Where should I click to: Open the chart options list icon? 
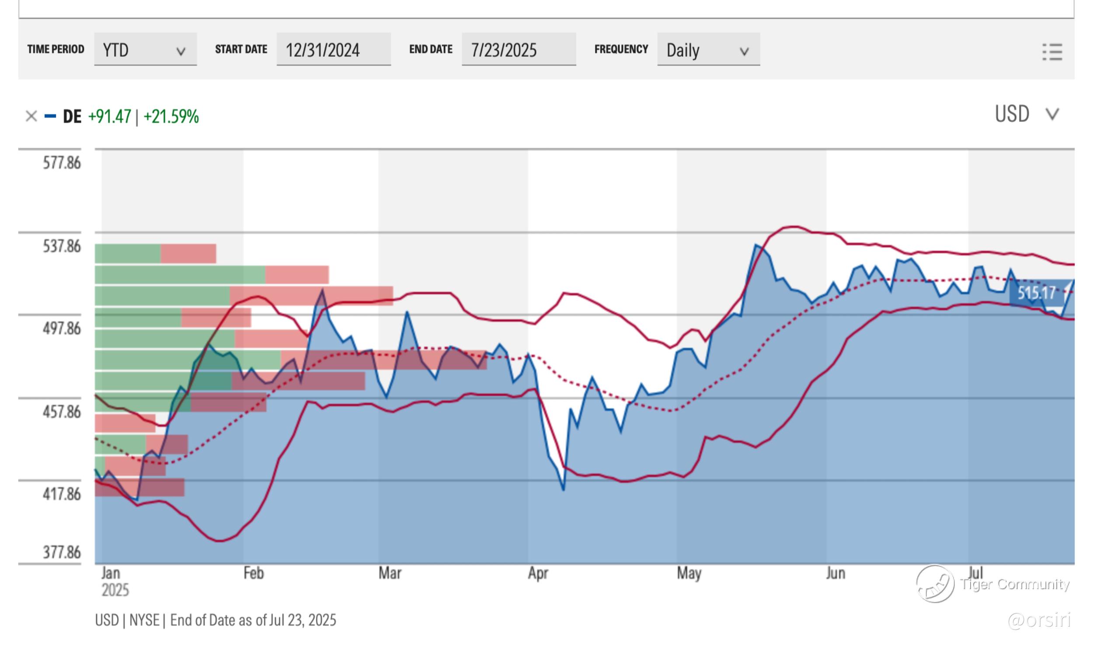[1052, 52]
